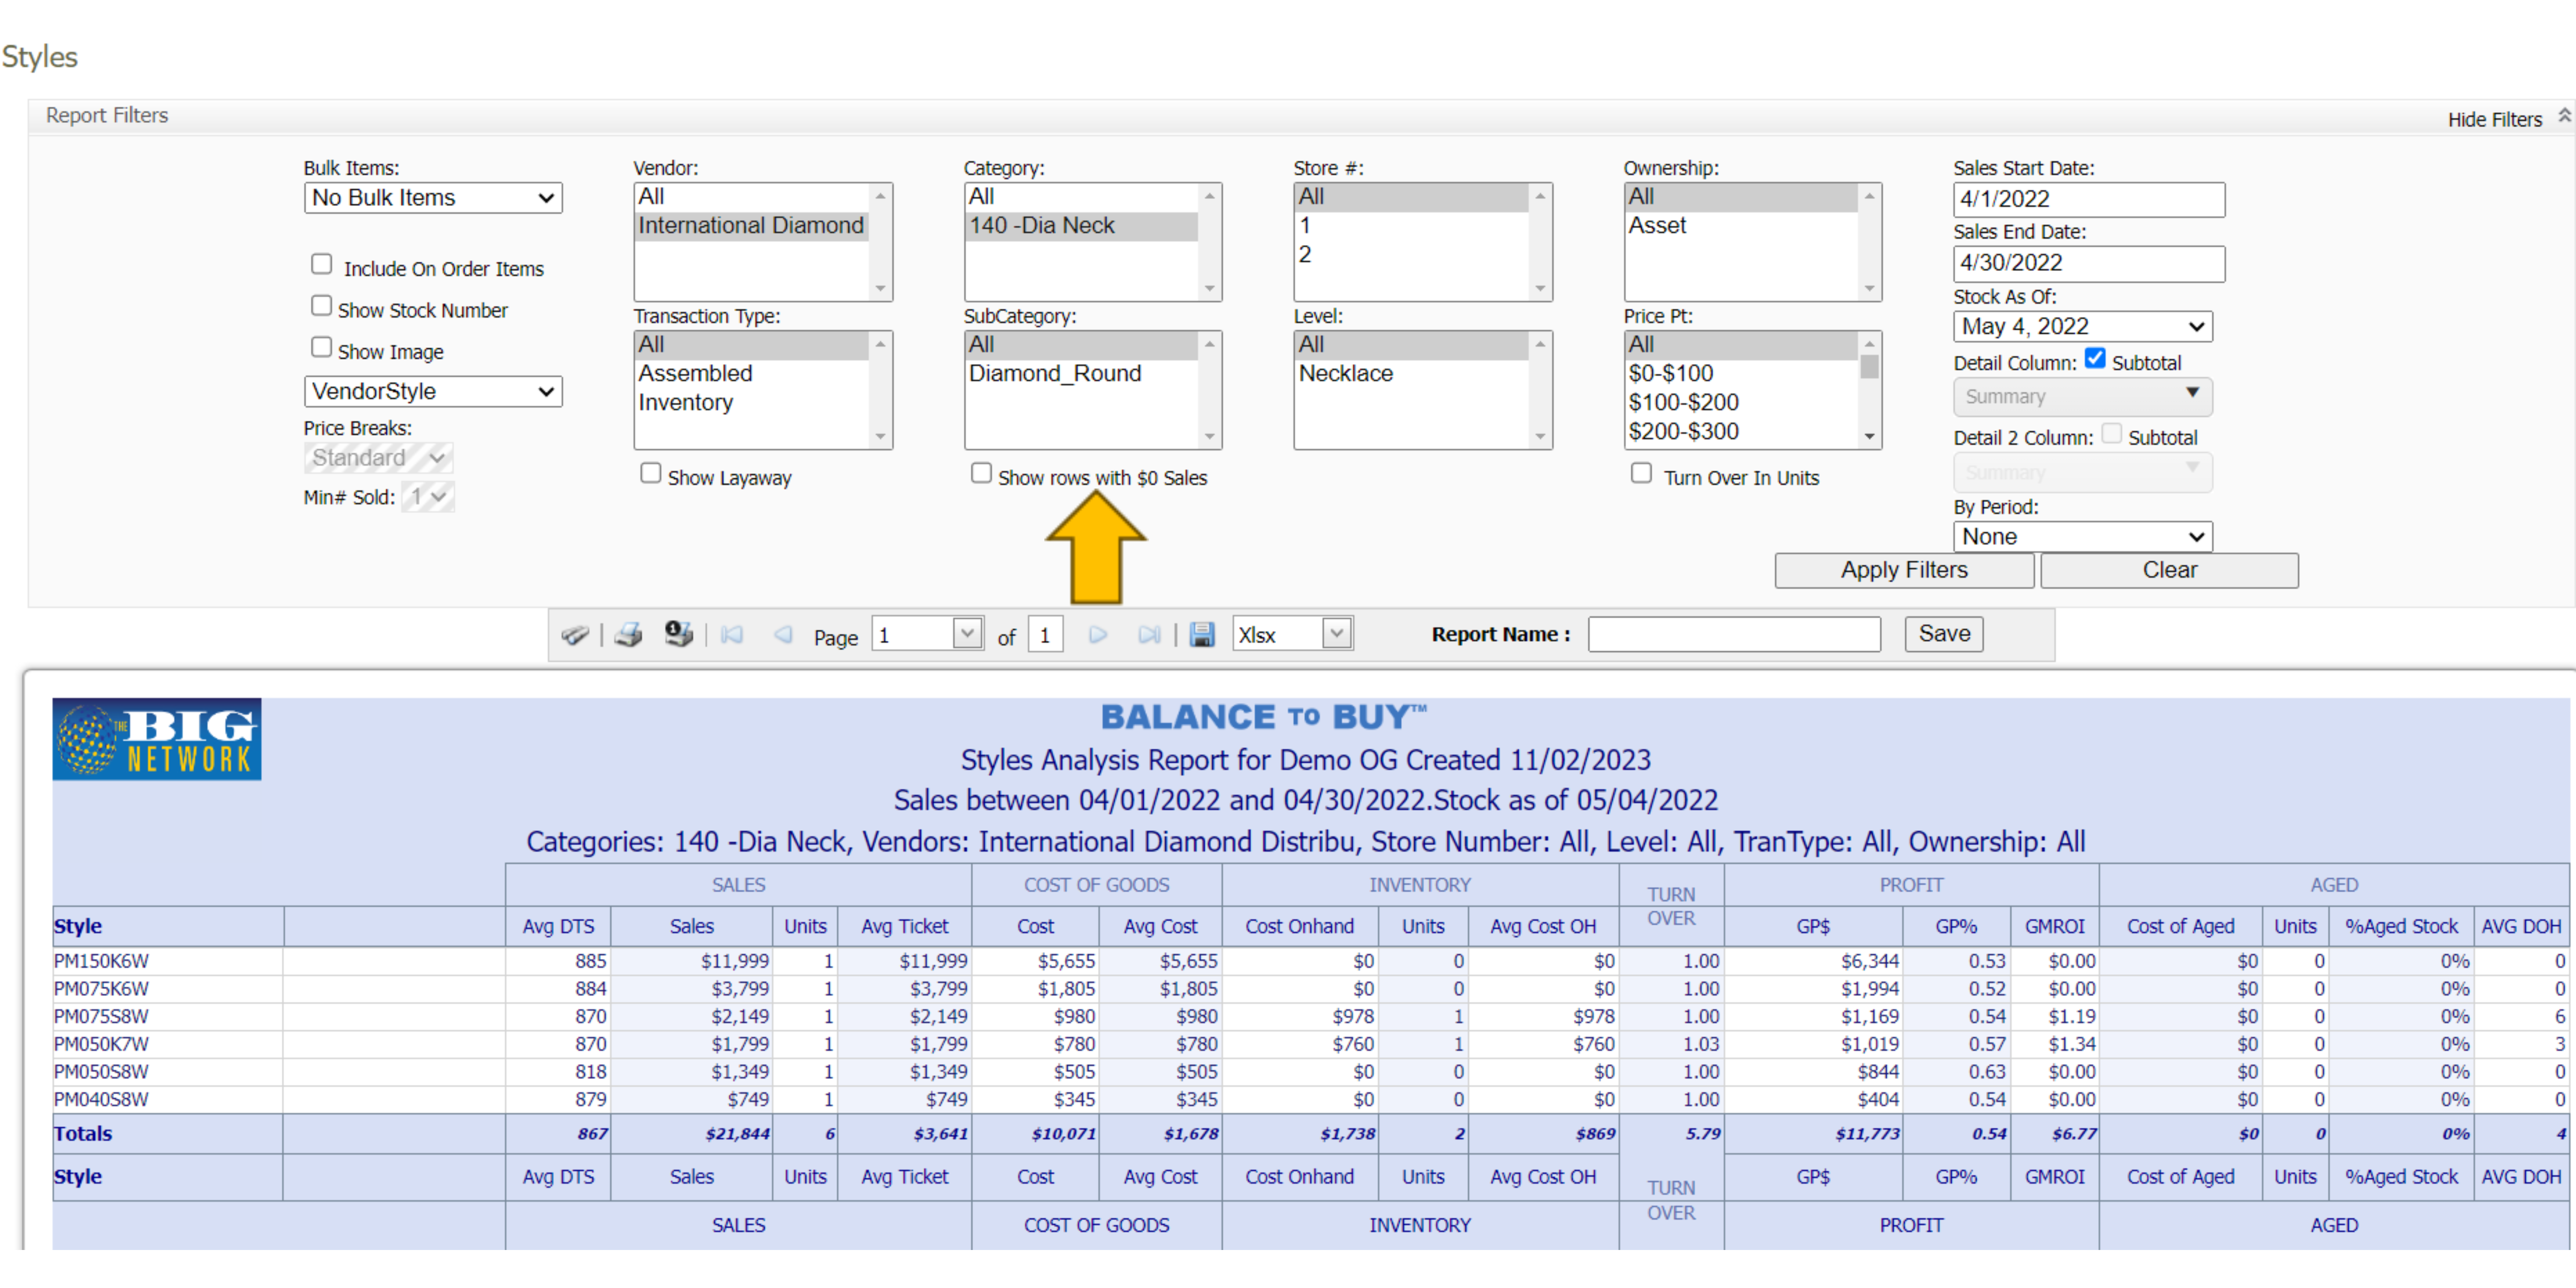Select store 2 in Store # list
Screen dimensions: 2576x1288
(x=1411, y=255)
